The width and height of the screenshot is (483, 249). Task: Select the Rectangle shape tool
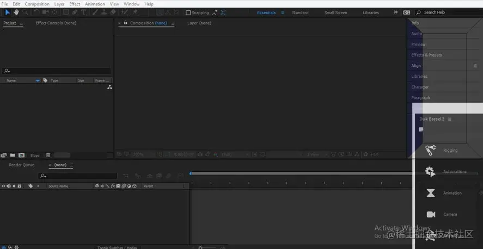coord(65,13)
